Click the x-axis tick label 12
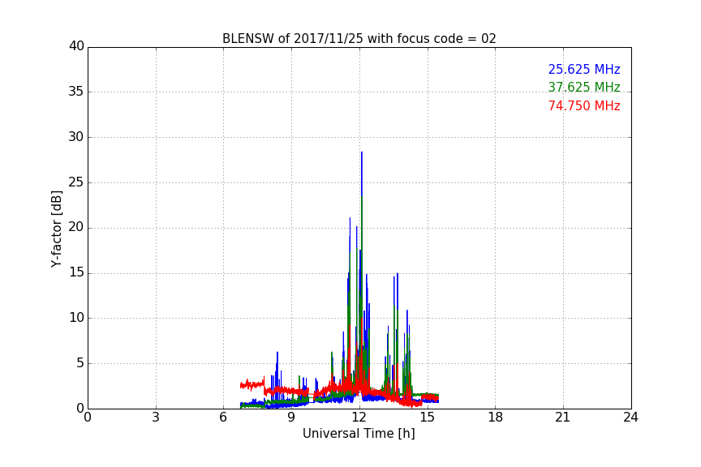Screen dimensions: 701x467 359,418
